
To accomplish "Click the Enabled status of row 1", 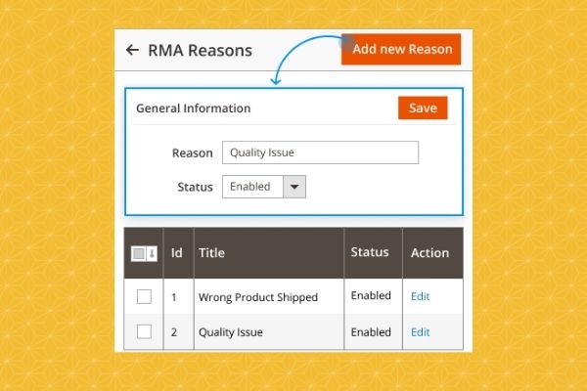I will coord(371,296).
